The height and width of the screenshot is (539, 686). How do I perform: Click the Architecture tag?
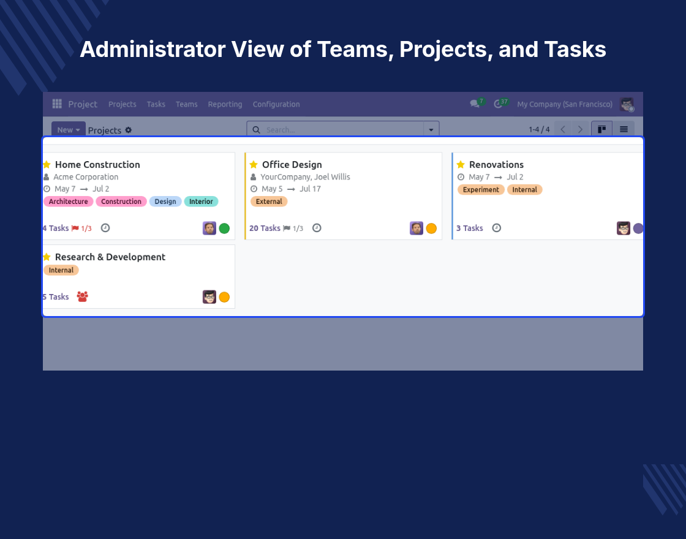pos(68,202)
